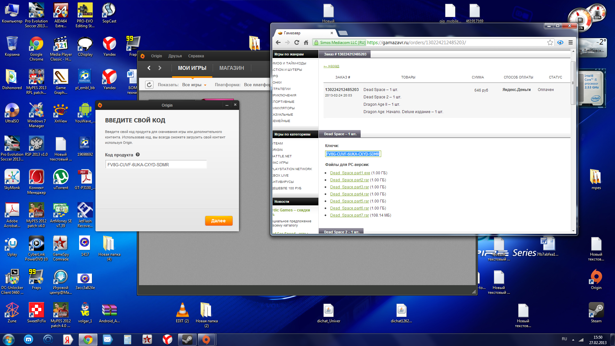Select the UltraISO desktop icon
Viewport: 615px width, 346px height.
tap(12, 113)
